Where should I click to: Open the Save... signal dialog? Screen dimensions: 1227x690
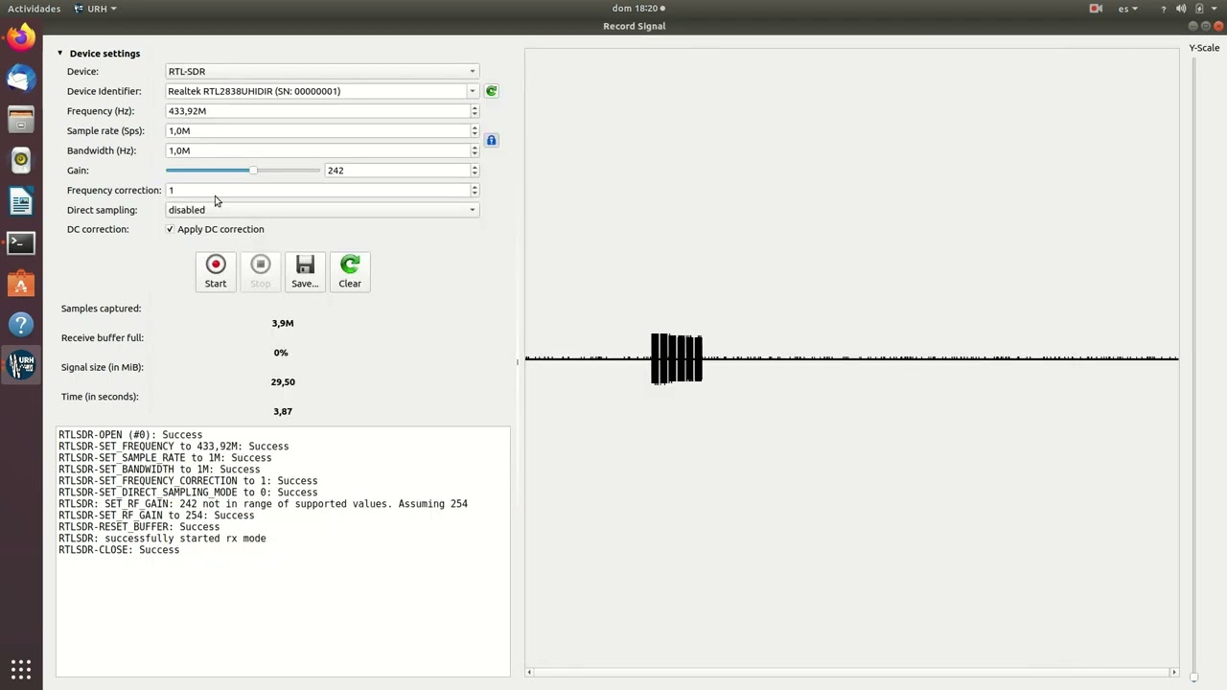pyautogui.click(x=305, y=271)
